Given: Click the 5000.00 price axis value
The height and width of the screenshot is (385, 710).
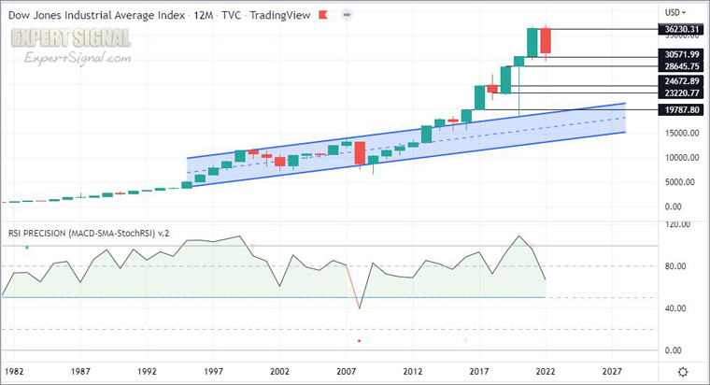Looking at the screenshot, I should click(679, 182).
